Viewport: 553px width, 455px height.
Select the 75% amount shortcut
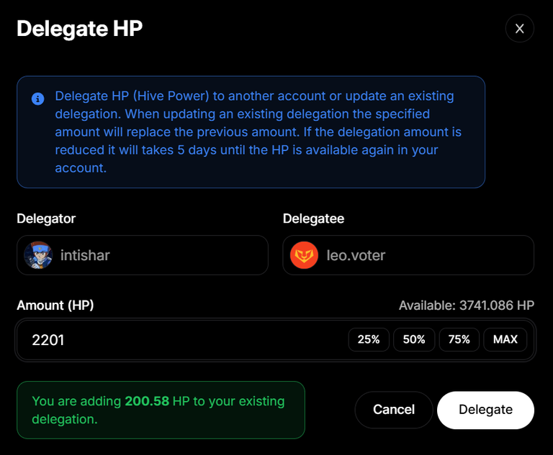[x=459, y=339]
